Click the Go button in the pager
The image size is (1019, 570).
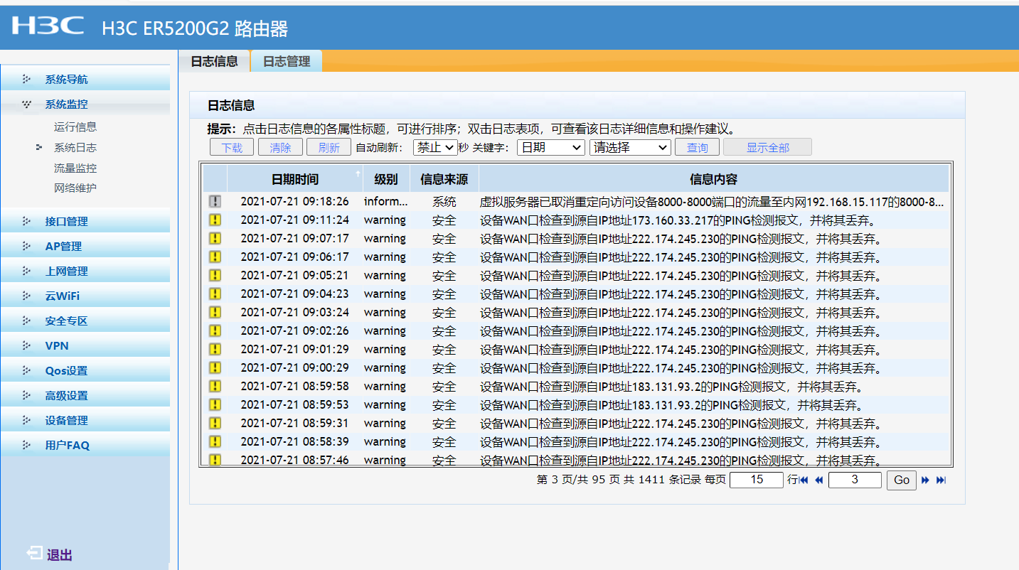tap(902, 480)
